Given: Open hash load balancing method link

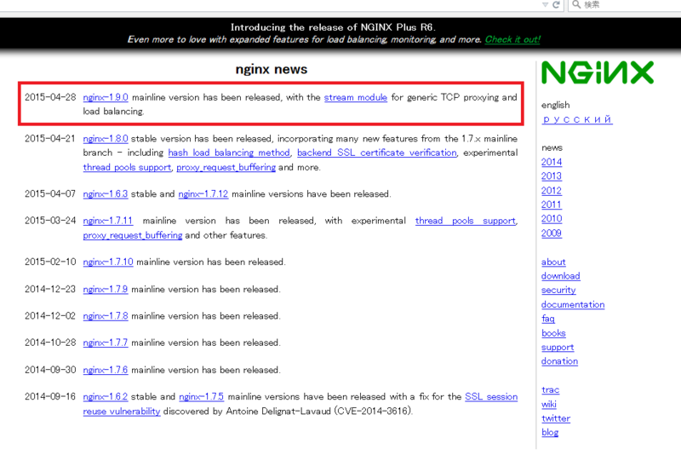Looking at the screenshot, I should 229,153.
